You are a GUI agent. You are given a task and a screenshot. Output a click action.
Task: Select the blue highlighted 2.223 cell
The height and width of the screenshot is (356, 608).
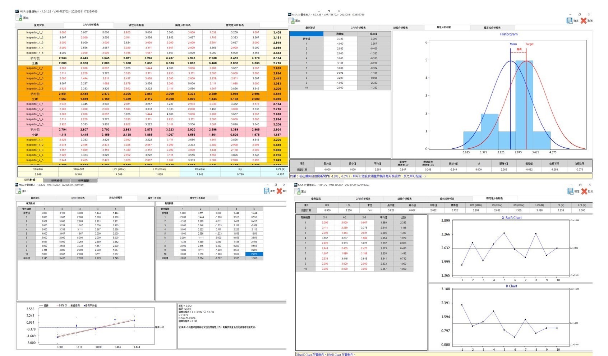coord(254,254)
